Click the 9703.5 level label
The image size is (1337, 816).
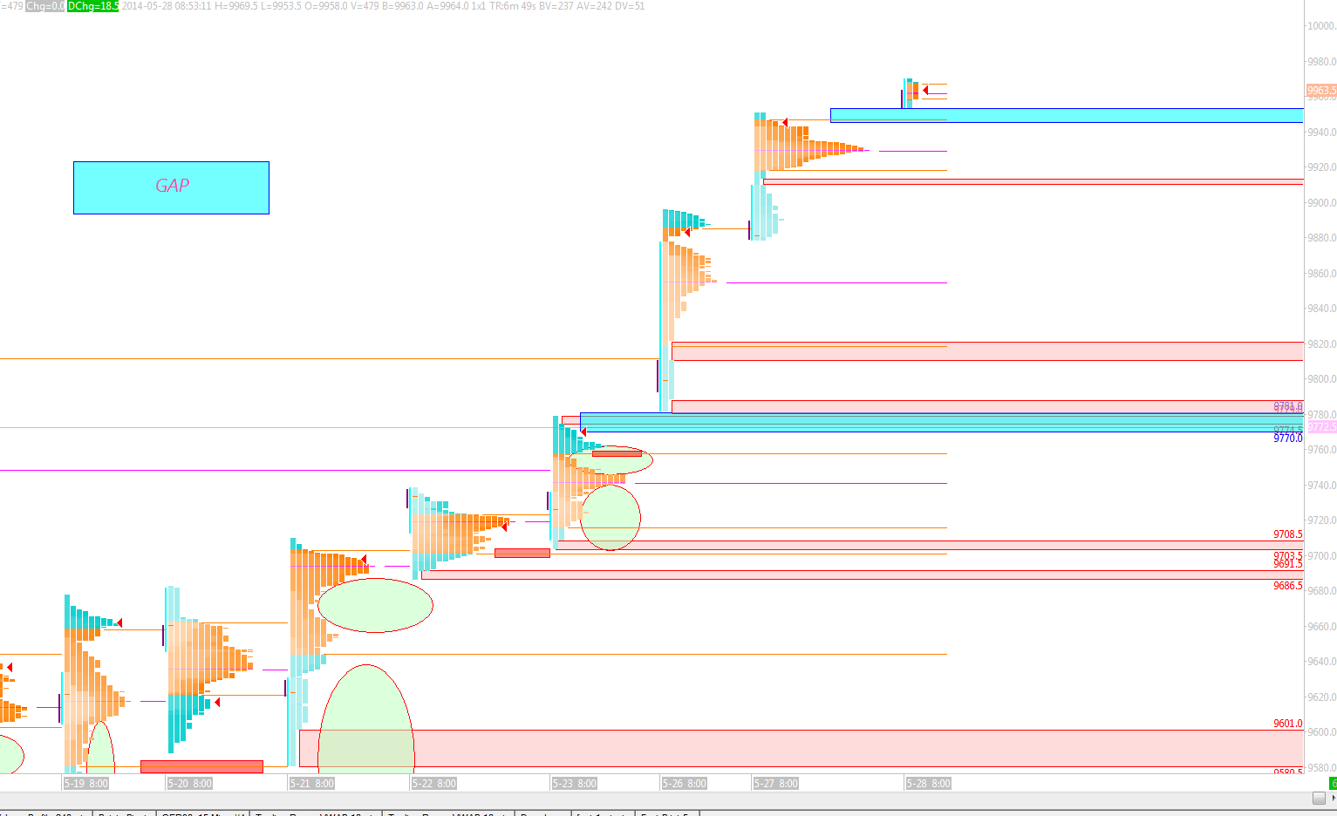1288,555
